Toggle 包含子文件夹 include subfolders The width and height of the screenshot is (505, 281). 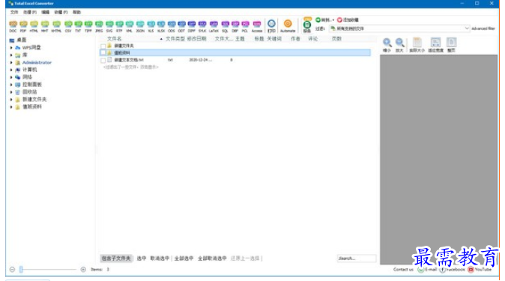coord(116,259)
